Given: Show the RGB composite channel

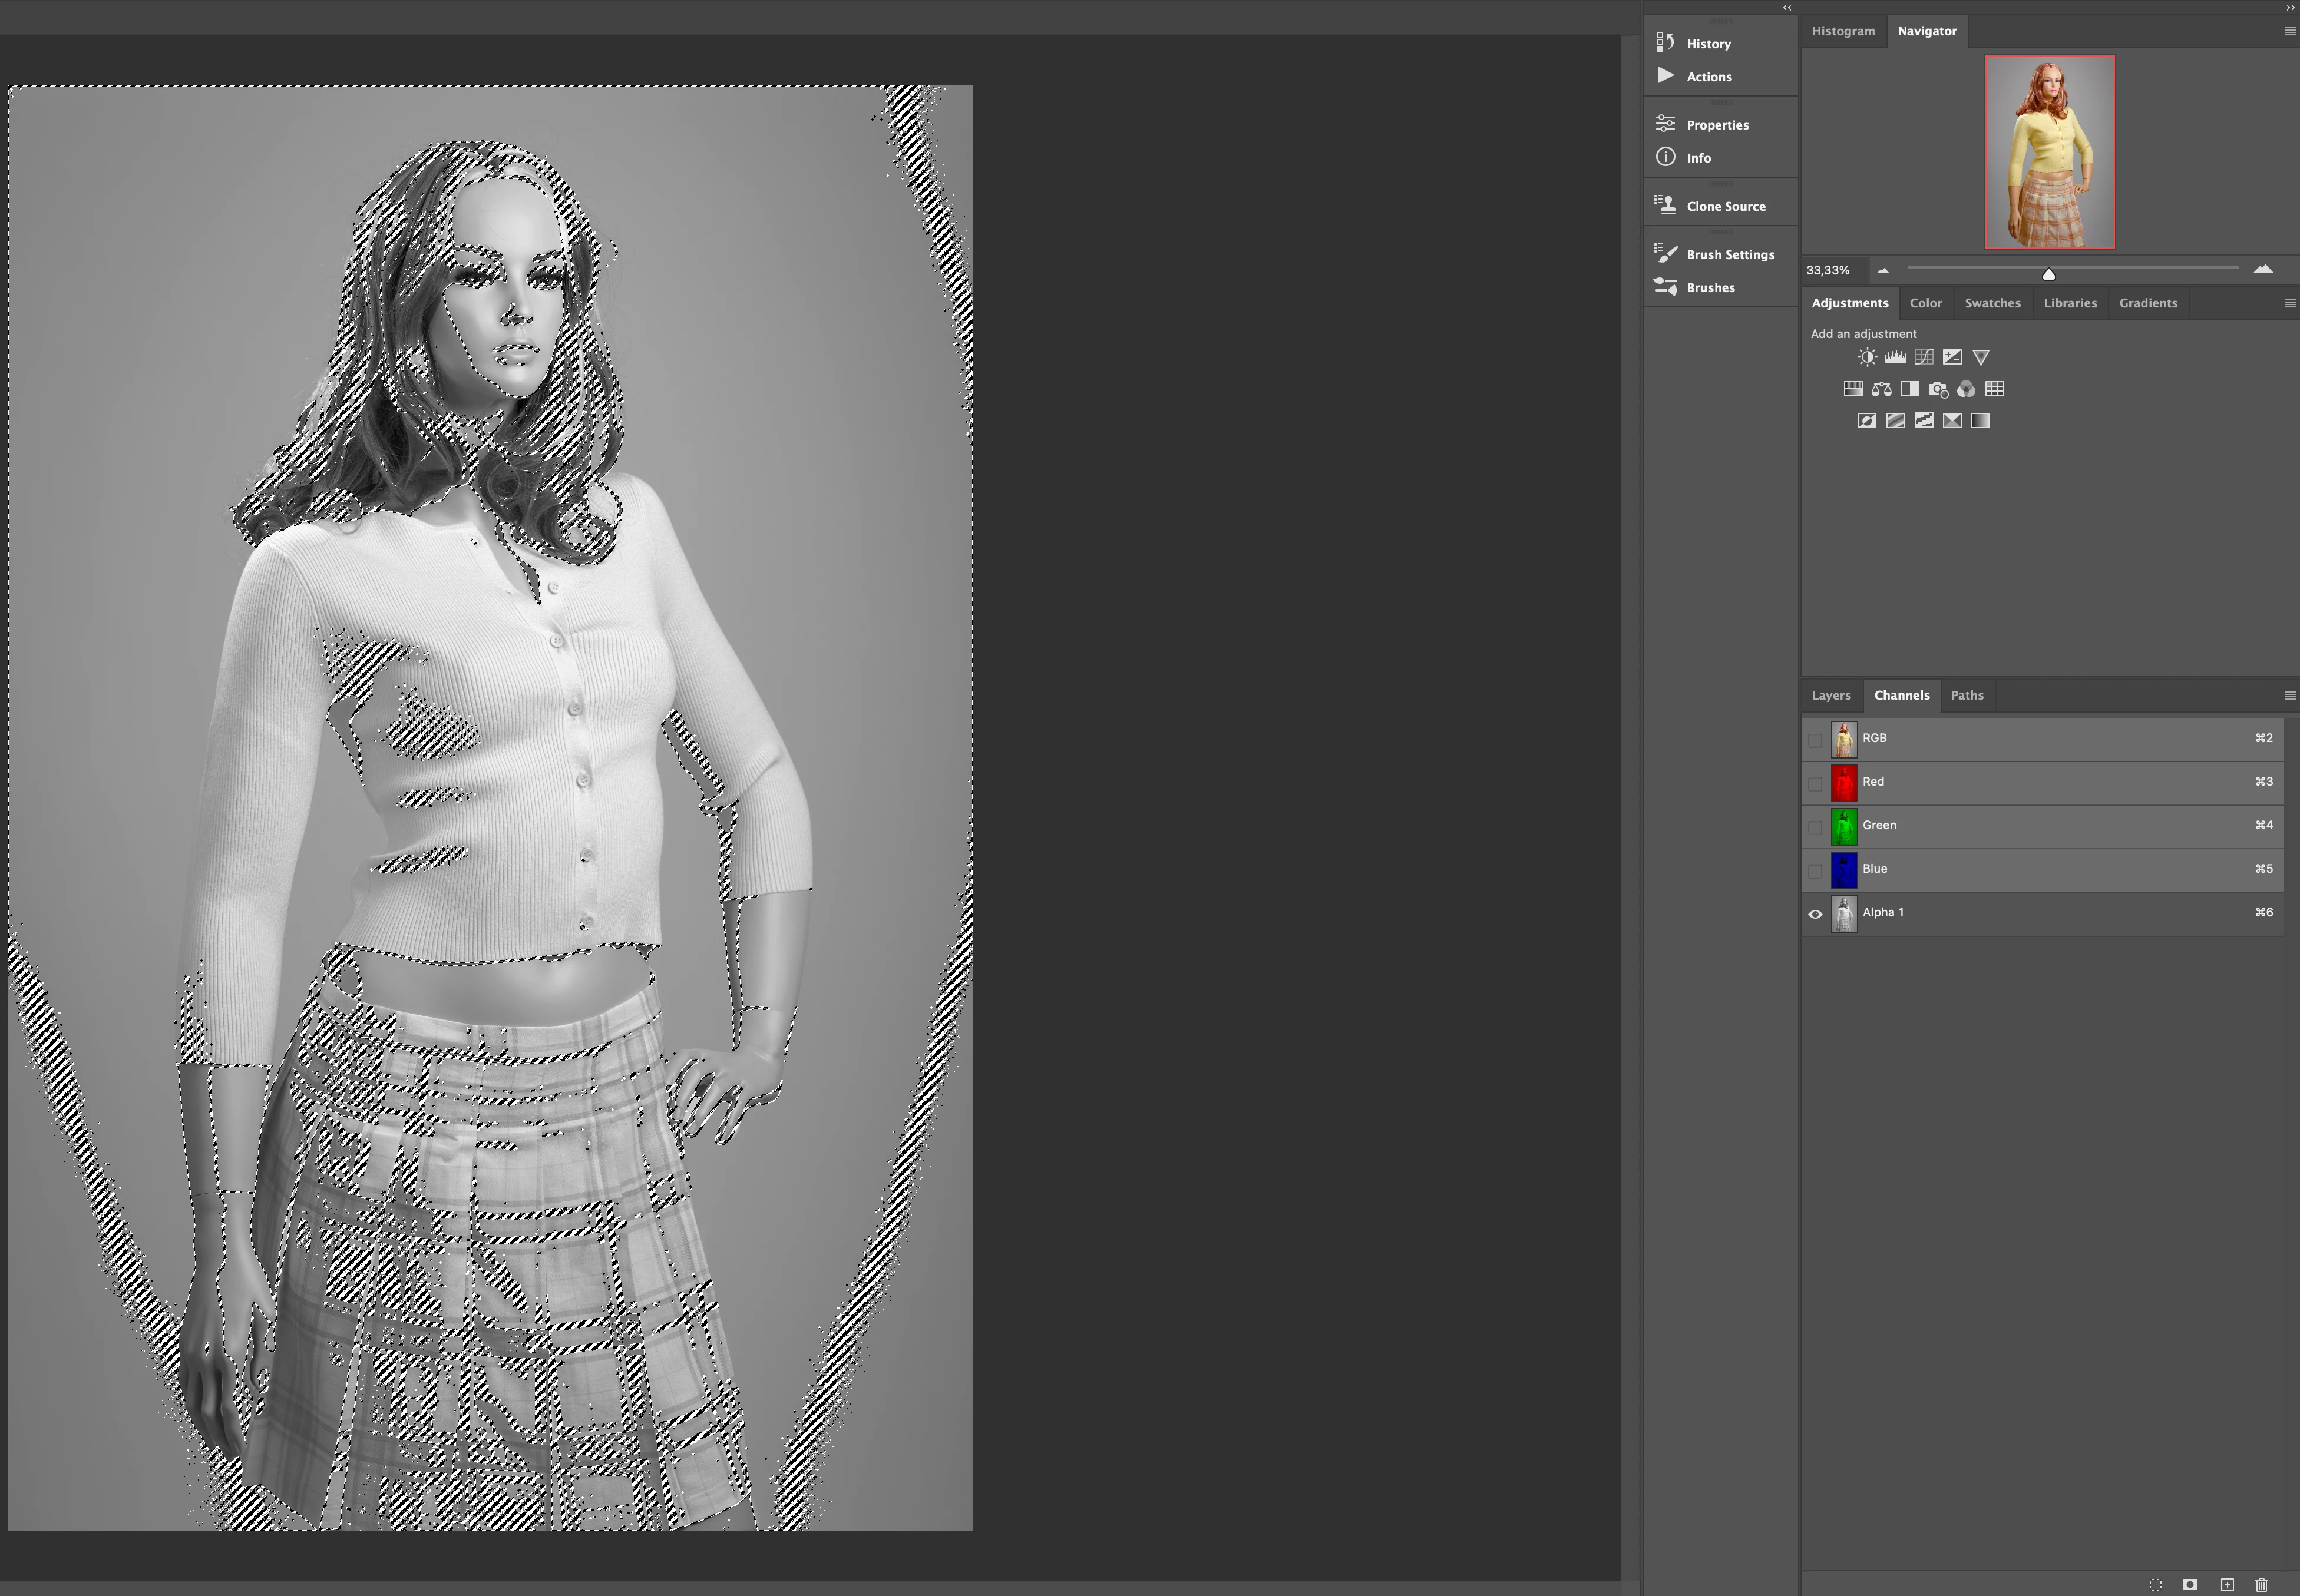Looking at the screenshot, I should [x=1815, y=739].
